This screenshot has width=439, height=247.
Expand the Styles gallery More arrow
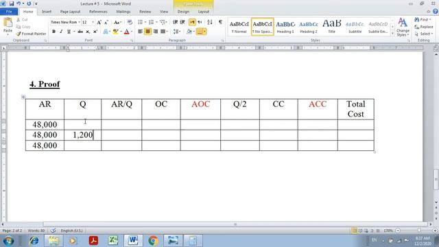pos(392,34)
